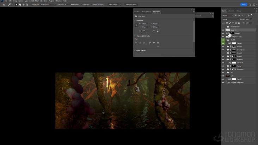Toggle visibility of the GRADE group
The image size is (258, 145).
click(223, 40)
